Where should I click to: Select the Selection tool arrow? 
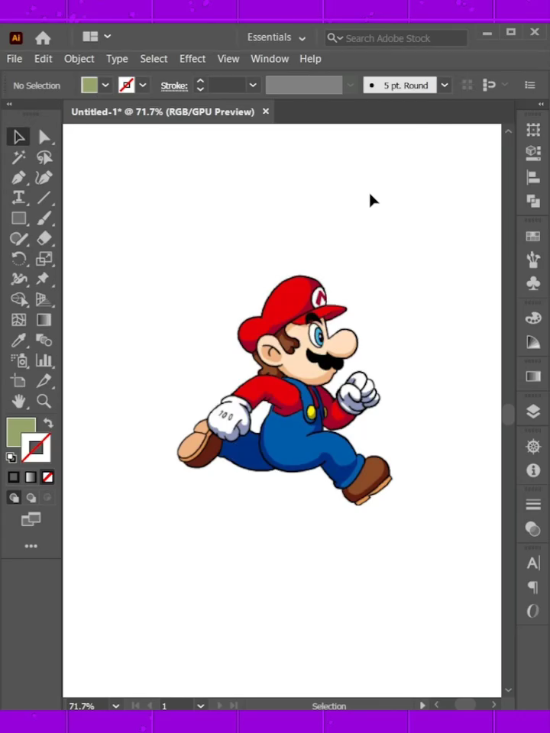[x=18, y=137]
